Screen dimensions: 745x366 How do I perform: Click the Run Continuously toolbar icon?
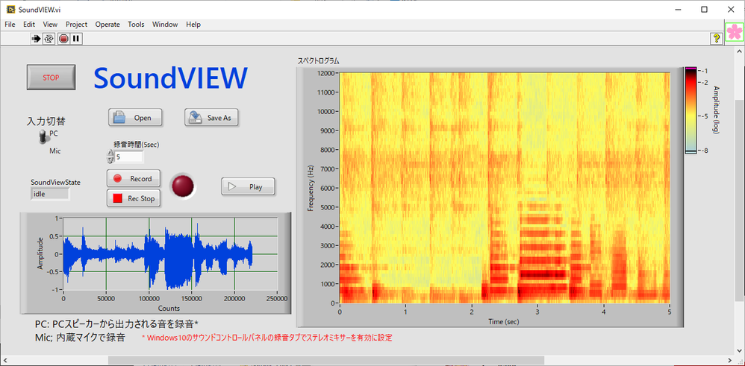pyautogui.click(x=49, y=39)
